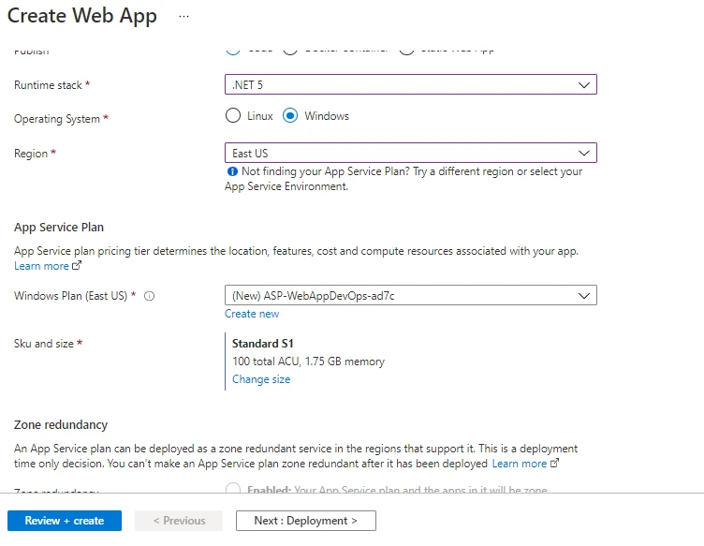
Task: Click the Sku and size label
Action: coord(44,344)
